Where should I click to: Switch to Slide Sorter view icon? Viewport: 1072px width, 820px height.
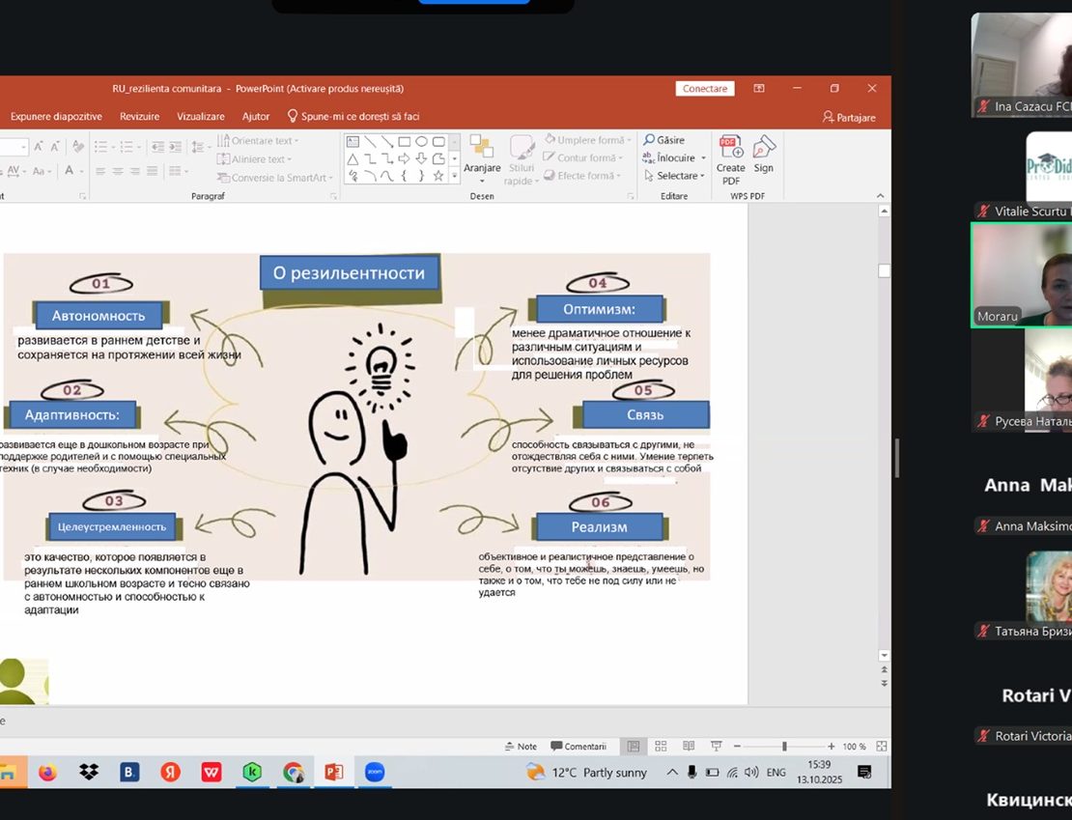tap(661, 747)
